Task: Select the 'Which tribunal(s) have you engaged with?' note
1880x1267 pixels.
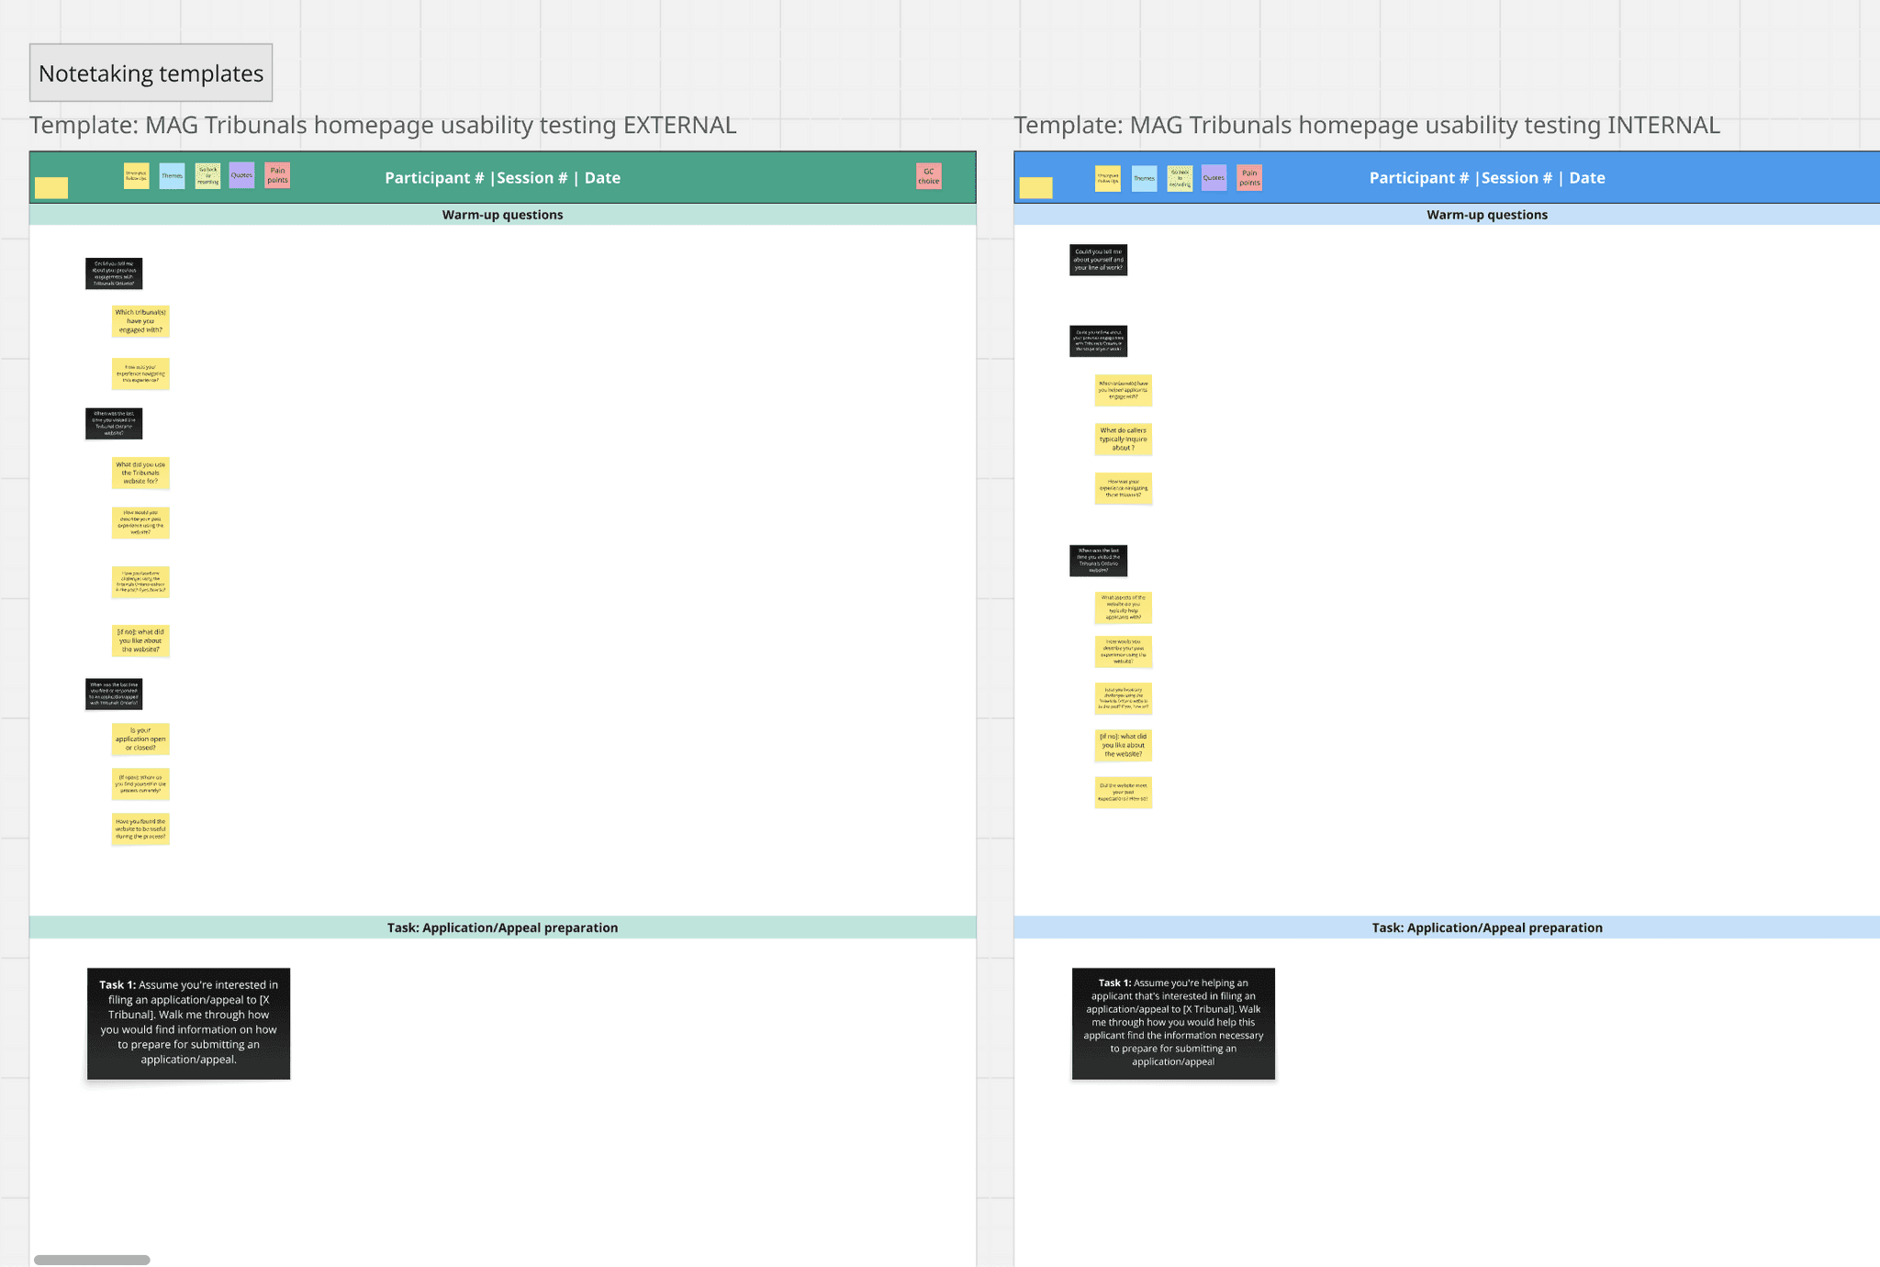Action: [x=140, y=321]
